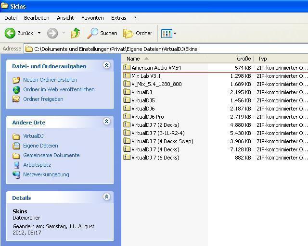Collapse the Details panel

[x=106, y=197]
